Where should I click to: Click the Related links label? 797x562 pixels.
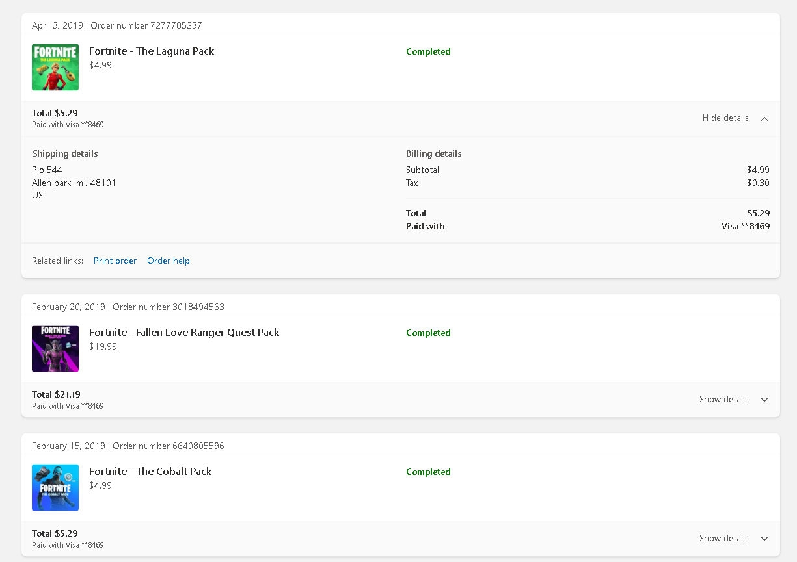(57, 261)
